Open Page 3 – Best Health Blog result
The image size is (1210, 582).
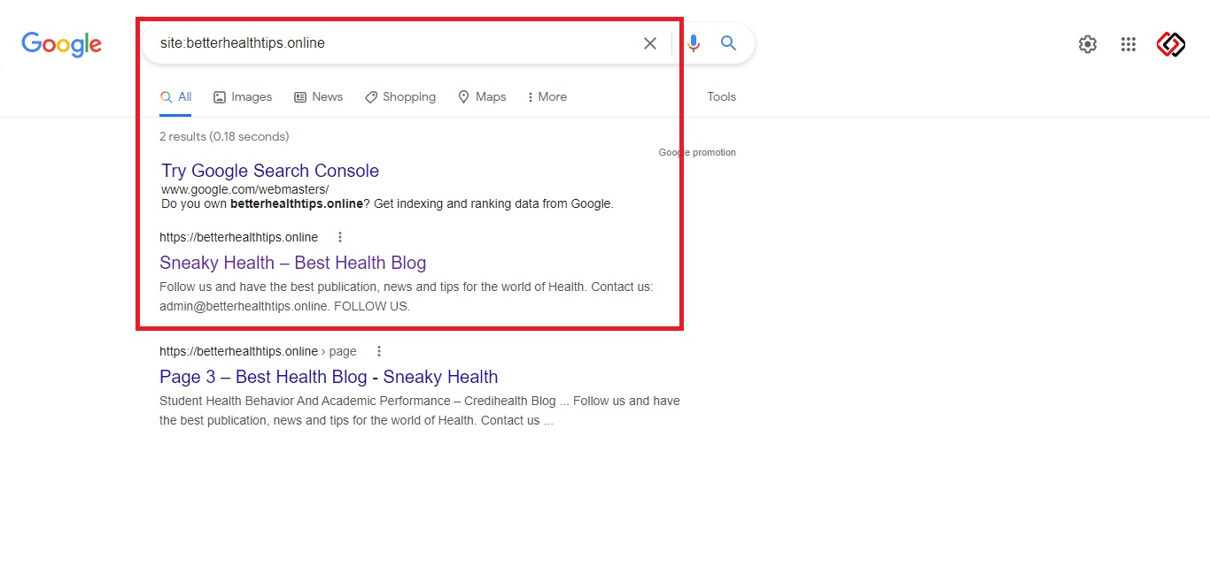point(329,377)
